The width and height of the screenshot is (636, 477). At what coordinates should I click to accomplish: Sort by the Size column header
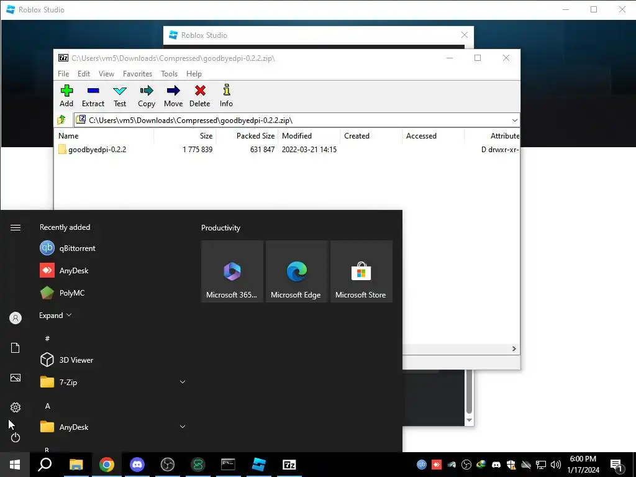(185, 136)
